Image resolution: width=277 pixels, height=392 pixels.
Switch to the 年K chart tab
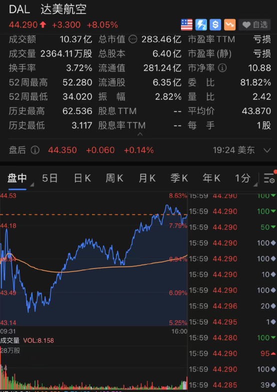point(211,178)
